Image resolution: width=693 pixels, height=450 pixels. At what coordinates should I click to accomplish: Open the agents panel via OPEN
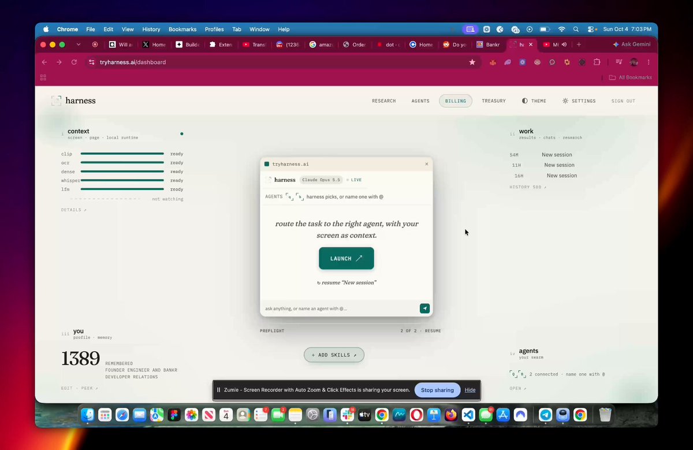click(517, 388)
